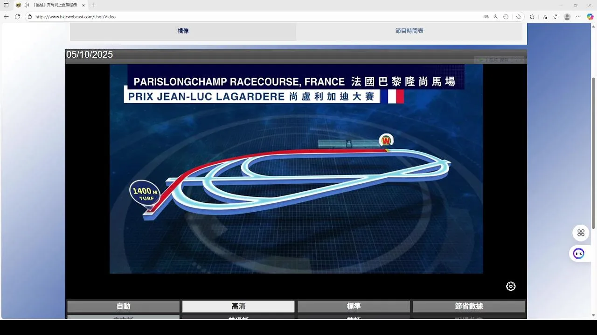Click the 05/10/2025 date label
The height and width of the screenshot is (335, 597).
[x=90, y=54]
